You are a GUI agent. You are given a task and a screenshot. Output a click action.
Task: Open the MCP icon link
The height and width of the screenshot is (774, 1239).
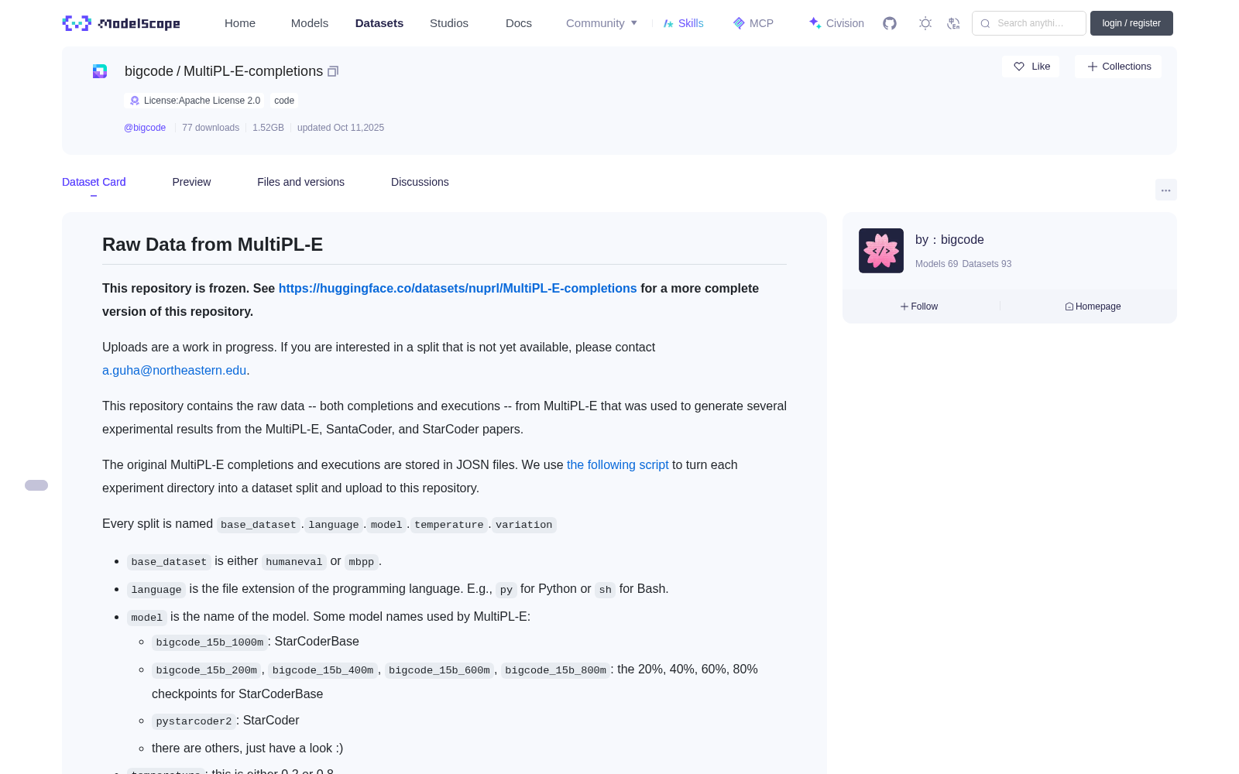point(753,23)
